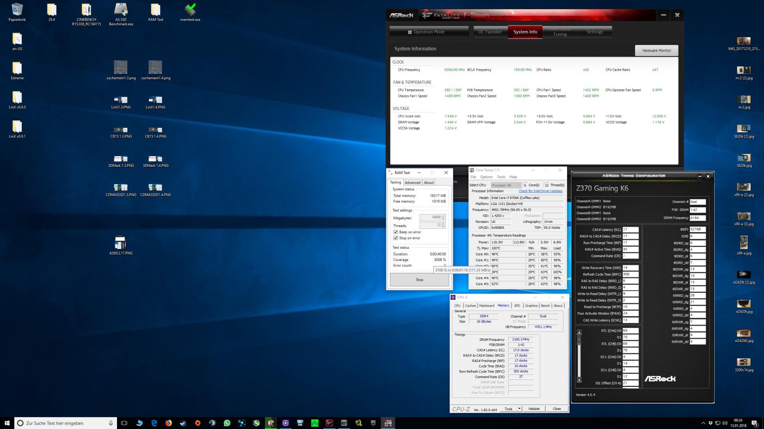
Task: Click Check for Intel Driver Updates link
Action: click(x=540, y=191)
